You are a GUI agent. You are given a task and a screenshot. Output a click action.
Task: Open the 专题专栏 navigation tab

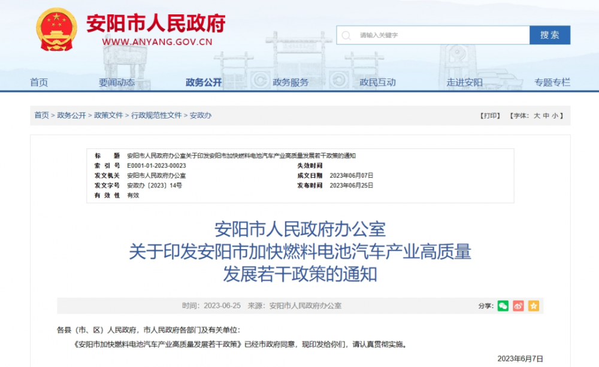(552, 83)
